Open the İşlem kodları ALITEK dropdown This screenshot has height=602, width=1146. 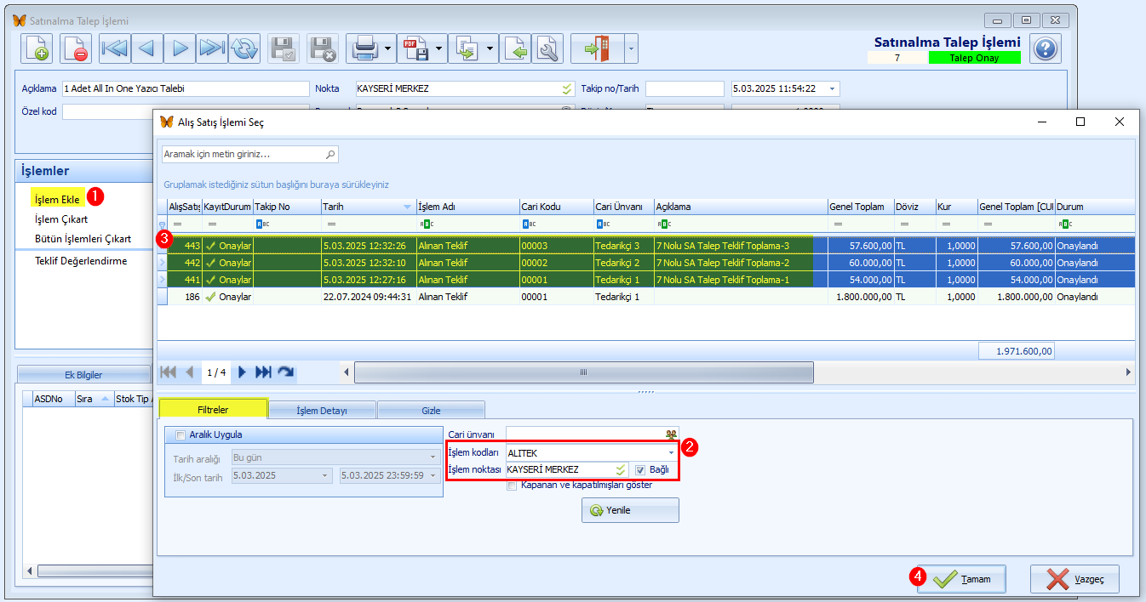coord(671,453)
